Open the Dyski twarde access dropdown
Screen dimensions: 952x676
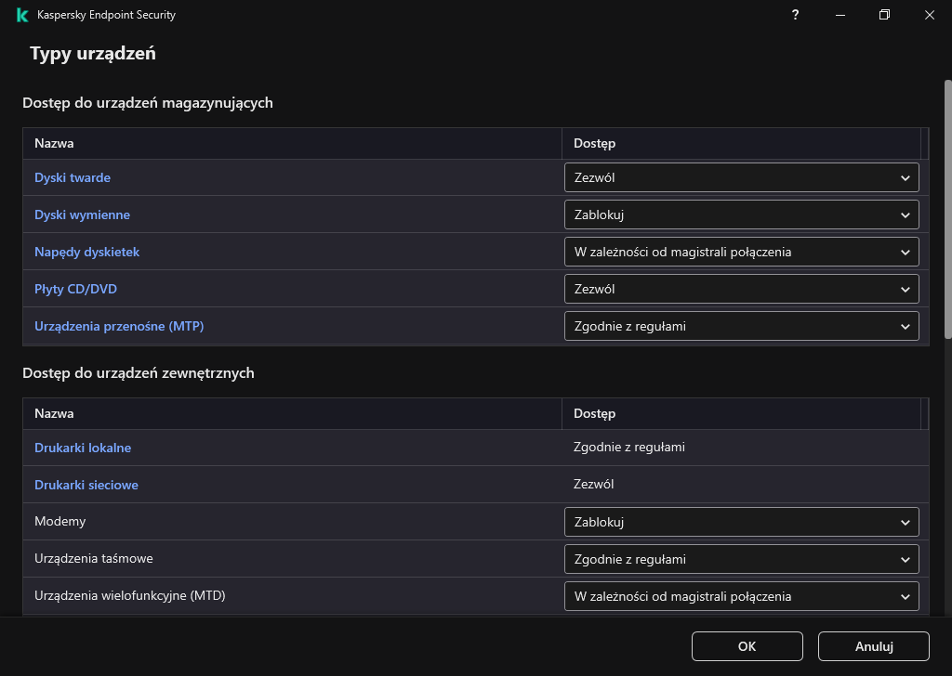coord(741,177)
